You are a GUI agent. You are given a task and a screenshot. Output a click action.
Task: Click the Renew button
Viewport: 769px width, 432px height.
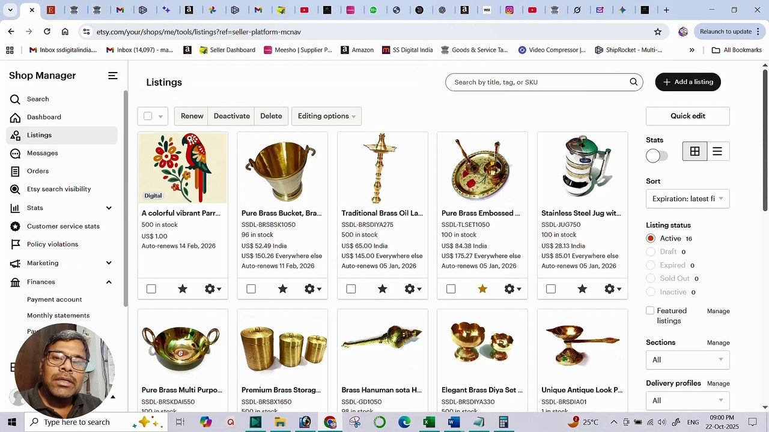192,116
